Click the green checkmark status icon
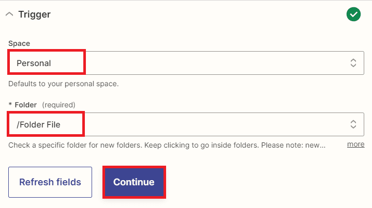Image resolution: width=372 pixels, height=208 pixels. (353, 14)
